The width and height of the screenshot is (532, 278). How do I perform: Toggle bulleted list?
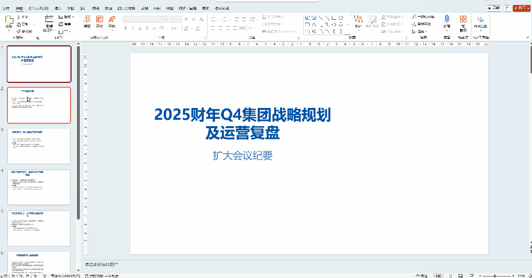point(214,19)
